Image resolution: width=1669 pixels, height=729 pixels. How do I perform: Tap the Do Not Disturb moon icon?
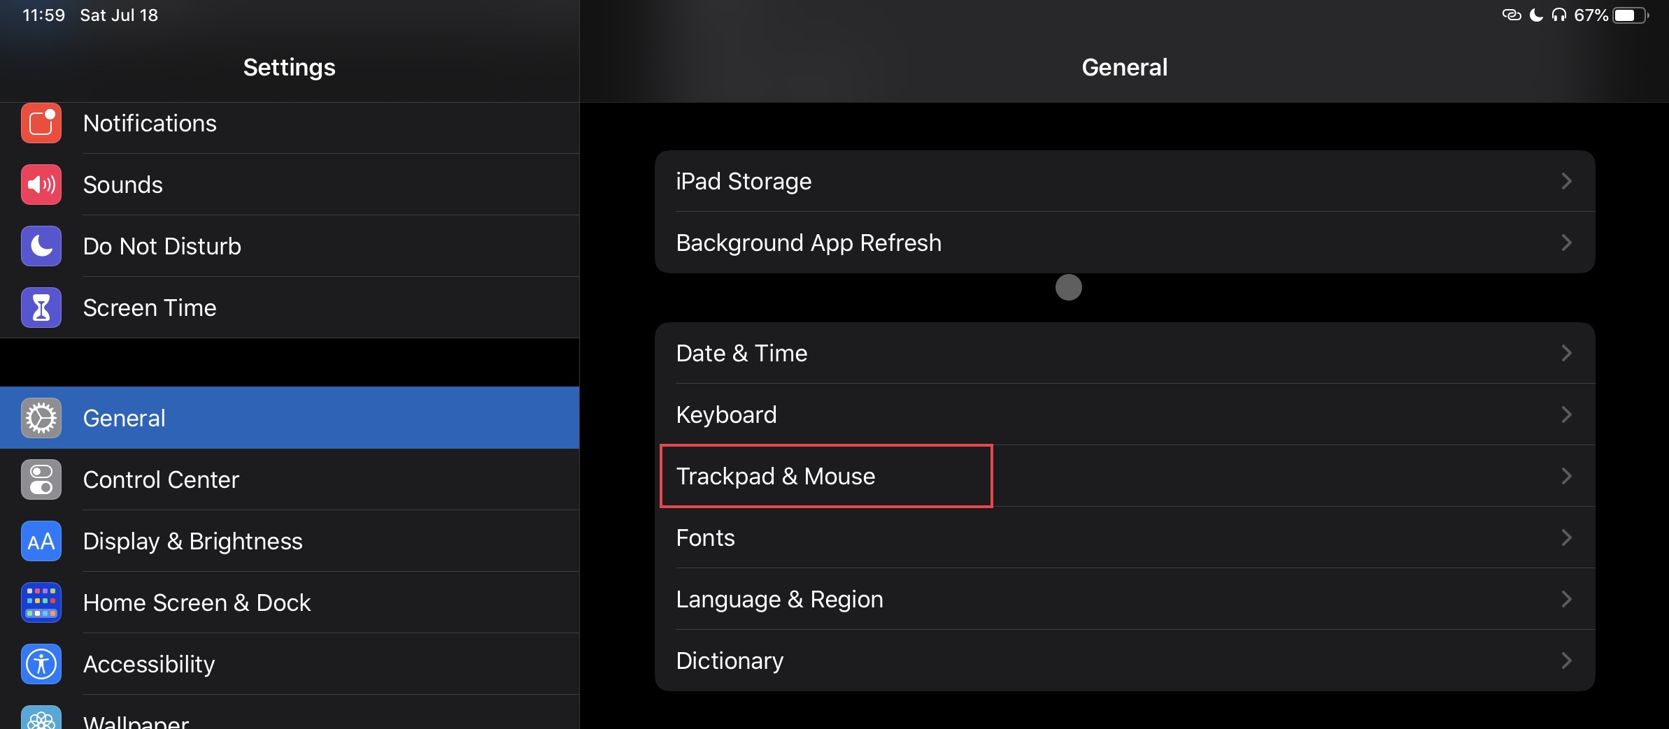(x=41, y=246)
